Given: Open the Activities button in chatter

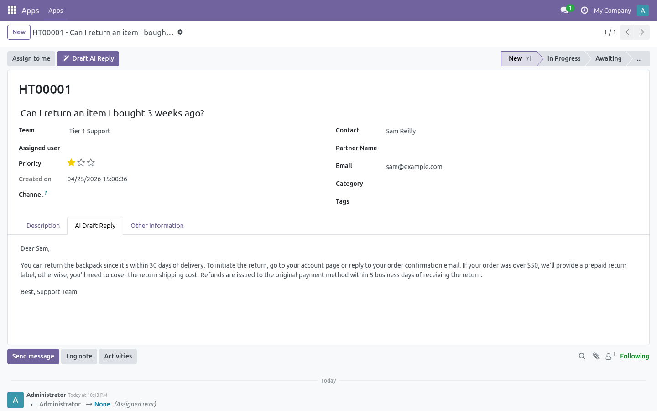Looking at the screenshot, I should [x=118, y=356].
